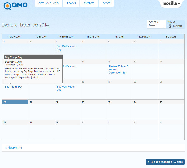187x168 pixels.
Task: Open the Teams menu item
Action: [x=71, y=3]
